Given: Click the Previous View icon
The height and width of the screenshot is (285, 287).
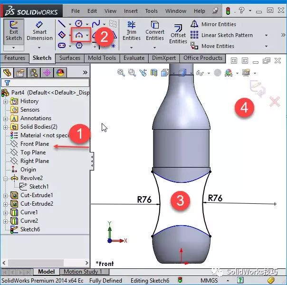Looking at the screenshot, I should click(143, 73).
